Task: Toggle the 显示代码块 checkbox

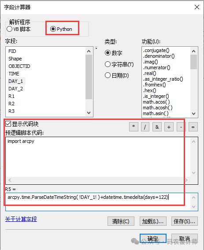Action: pyautogui.click(x=8, y=124)
